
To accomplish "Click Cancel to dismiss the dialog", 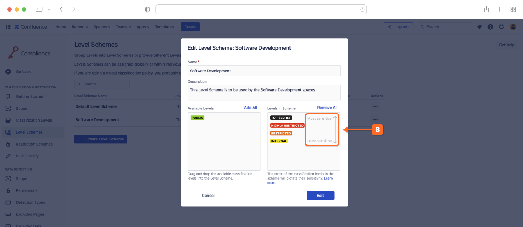I will (x=208, y=196).
